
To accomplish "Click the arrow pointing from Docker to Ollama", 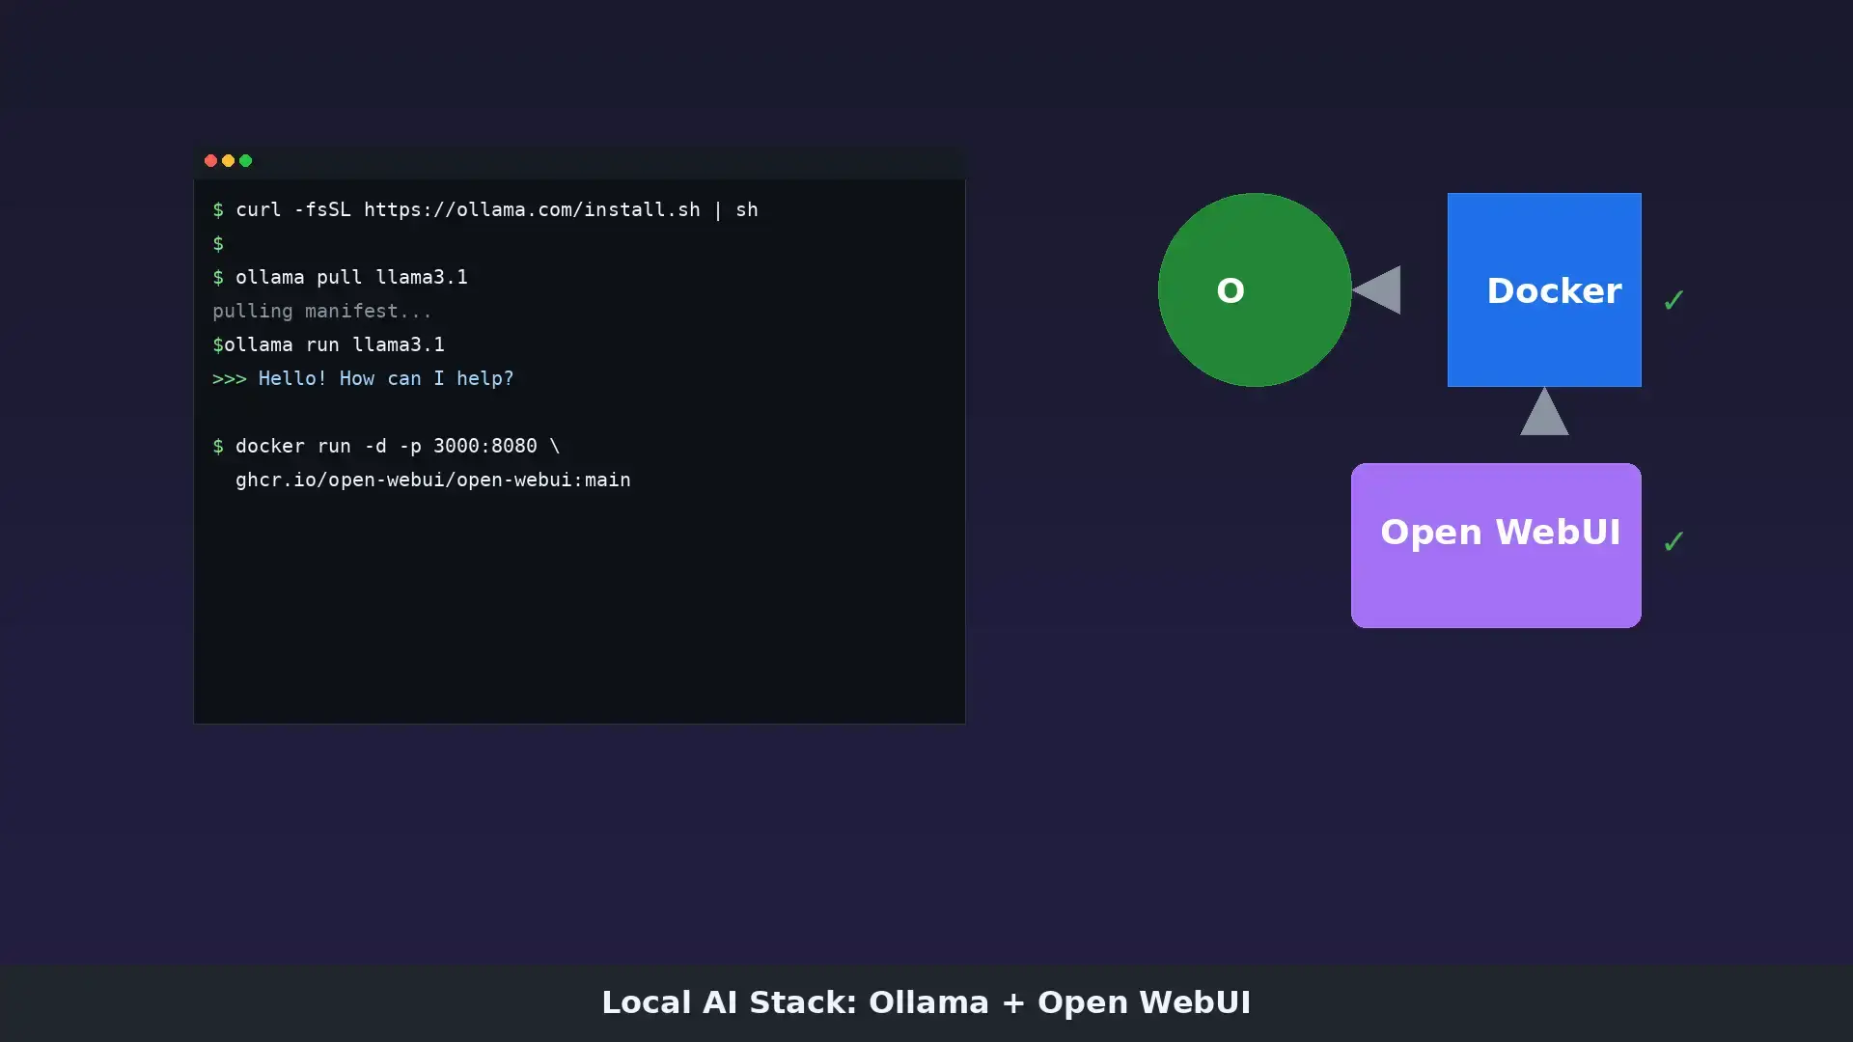I will 1376,289.
